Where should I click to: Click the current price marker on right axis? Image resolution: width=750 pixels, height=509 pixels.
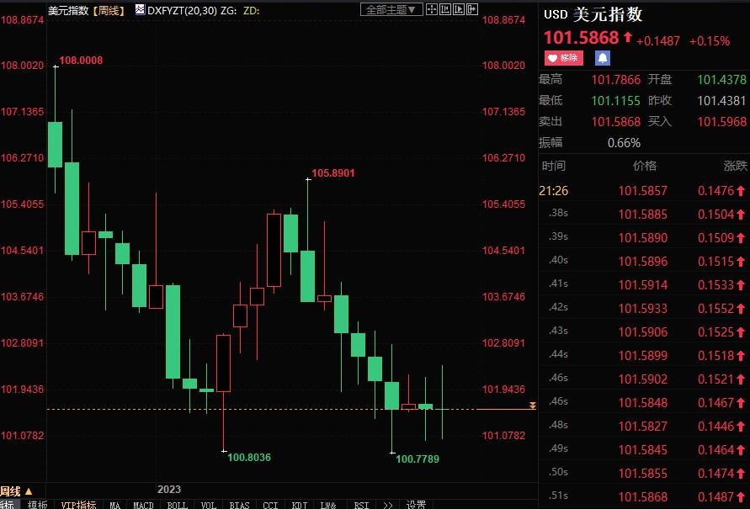532,406
